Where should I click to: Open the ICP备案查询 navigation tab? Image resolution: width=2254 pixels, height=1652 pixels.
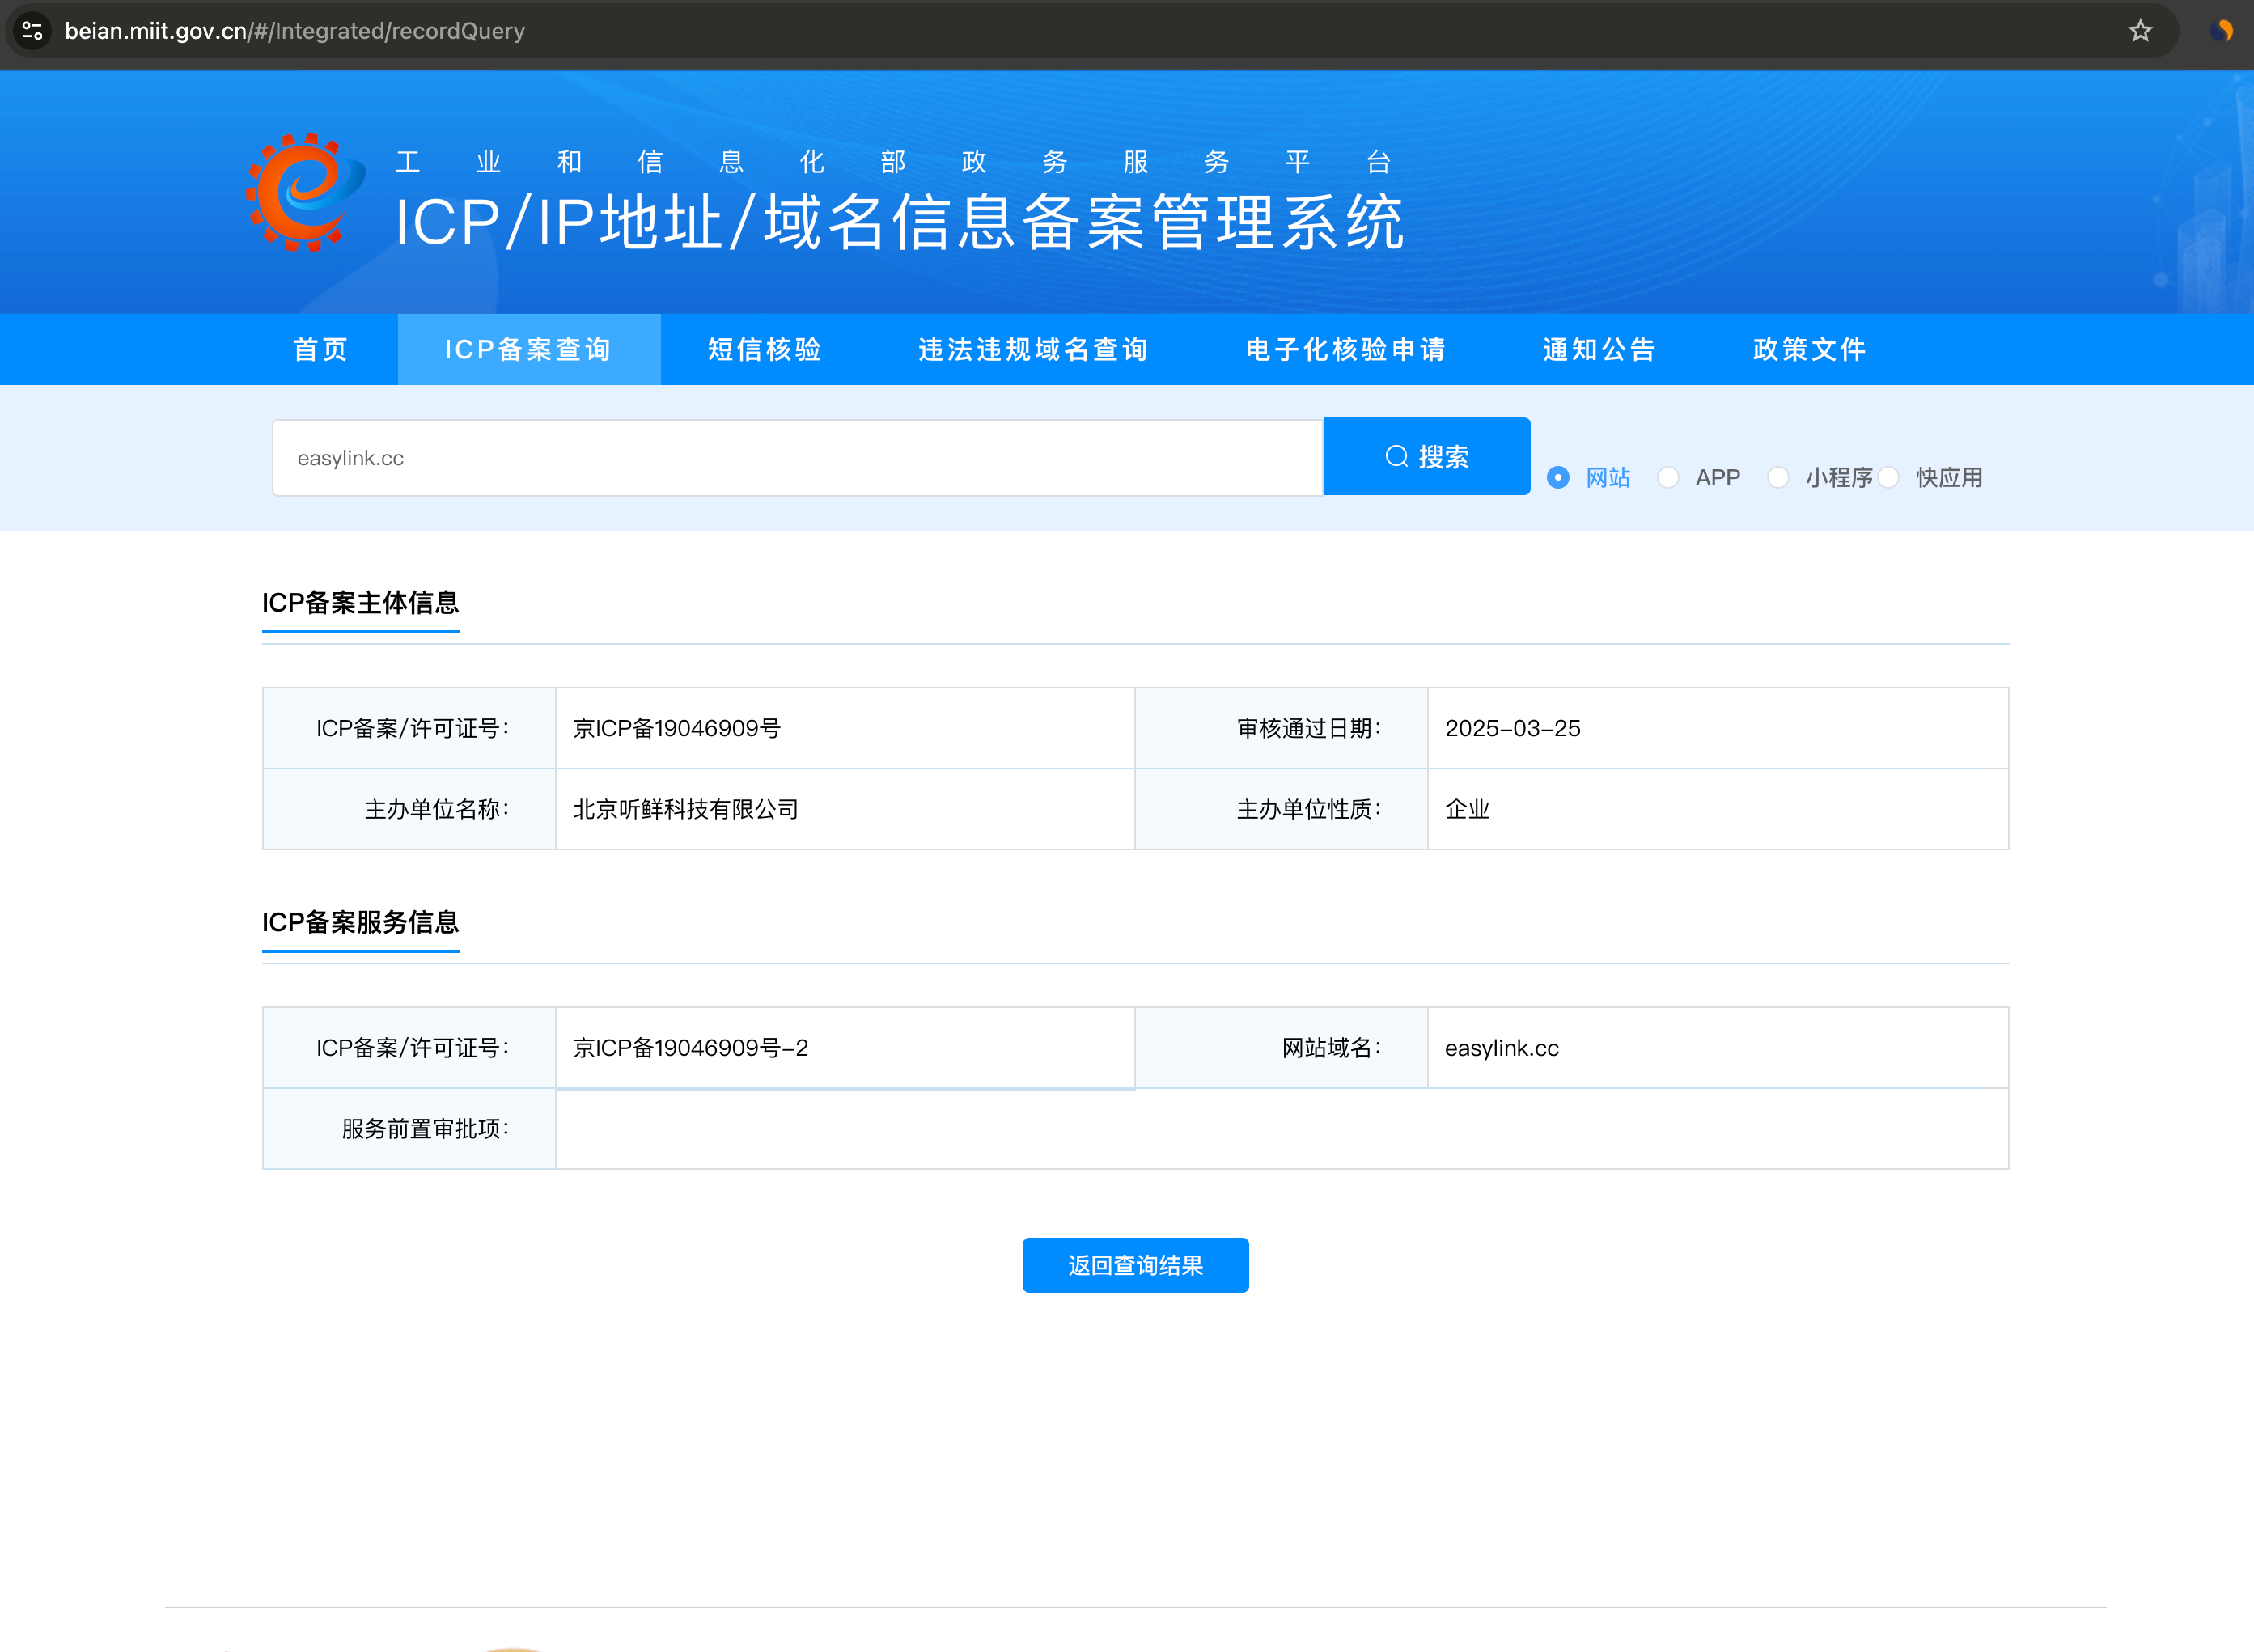tap(528, 350)
